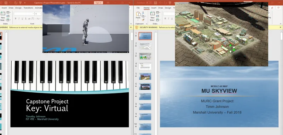Toggle Bold in Capstone window Font group
The height and width of the screenshot is (135, 283).
pos(16,19)
